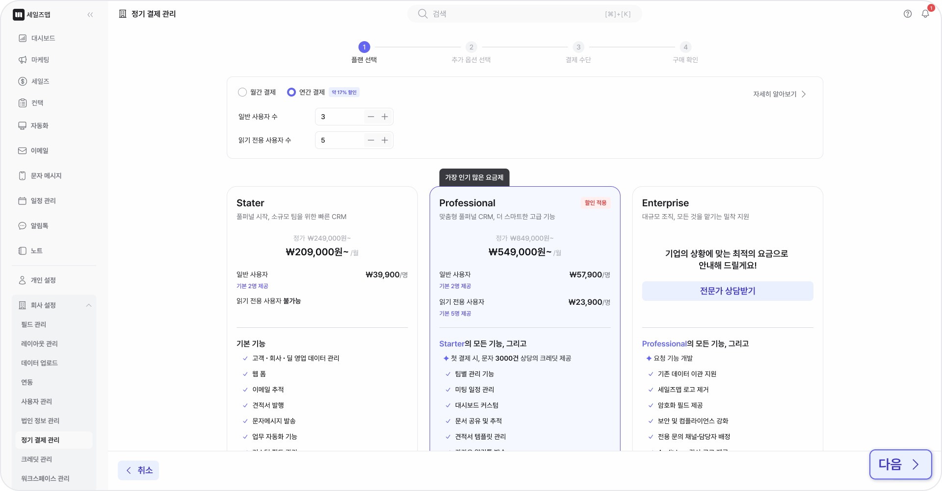The height and width of the screenshot is (491, 942).
Task: Open 일정 관리 calendar icon
Action: pyautogui.click(x=23, y=201)
